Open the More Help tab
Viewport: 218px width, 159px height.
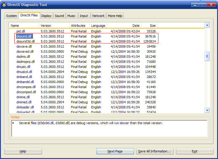[x=115, y=16]
